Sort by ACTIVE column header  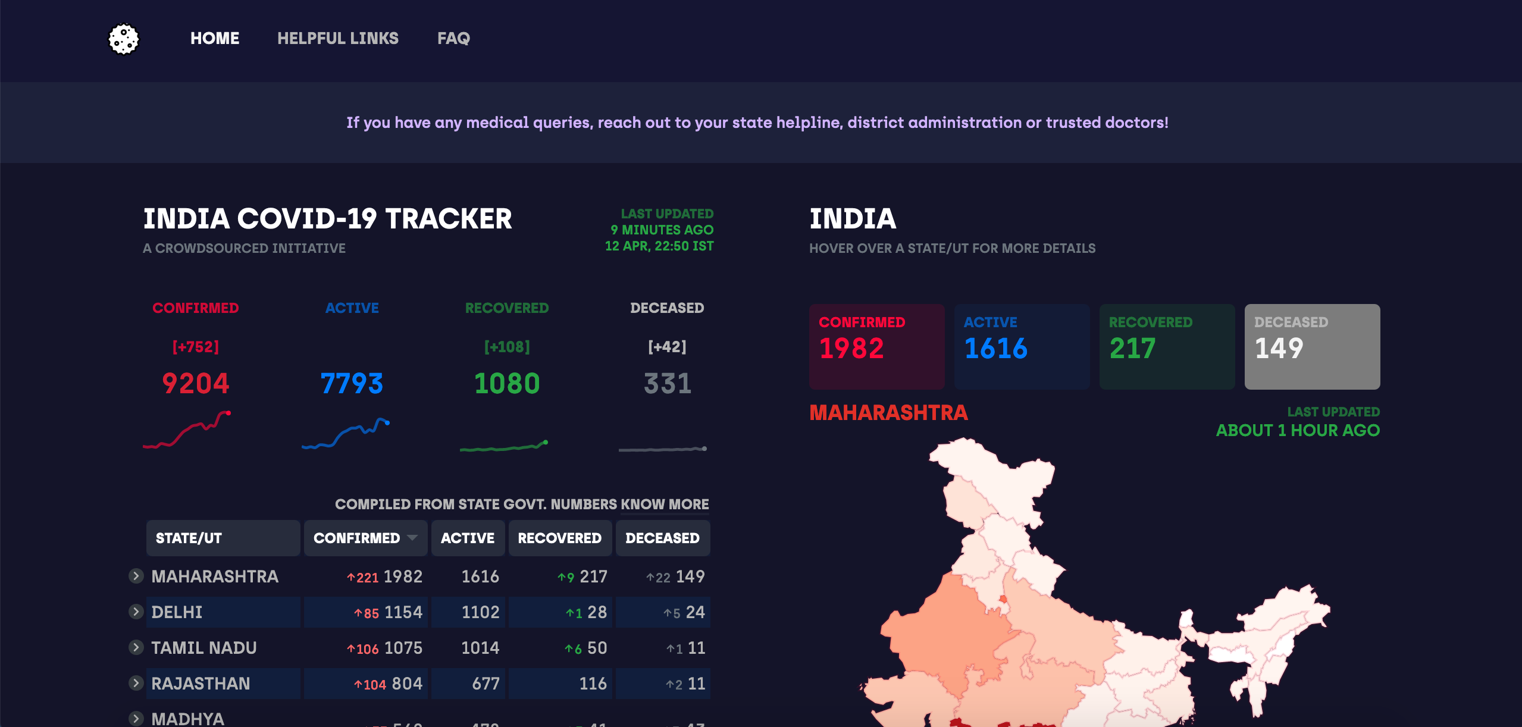(x=468, y=538)
